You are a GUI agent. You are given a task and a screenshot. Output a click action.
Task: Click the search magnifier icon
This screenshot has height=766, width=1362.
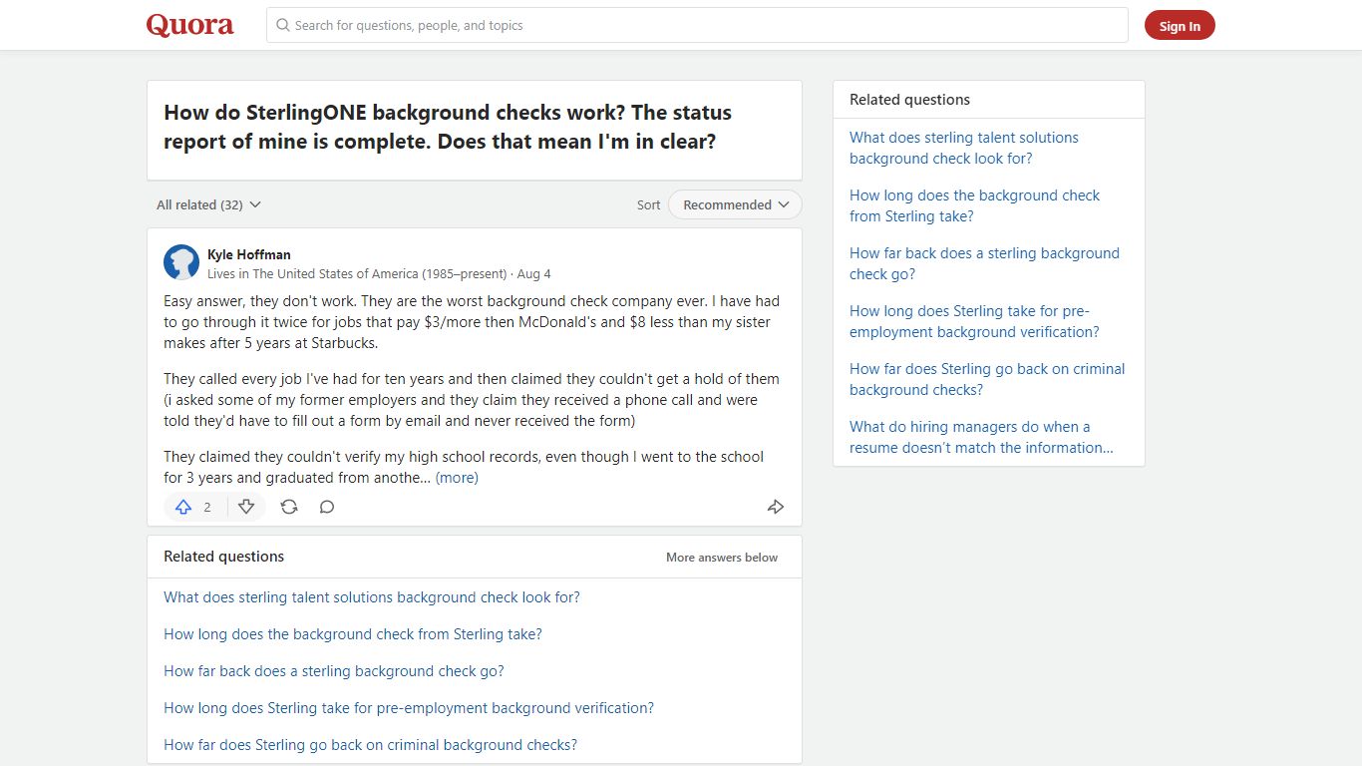[x=283, y=25]
